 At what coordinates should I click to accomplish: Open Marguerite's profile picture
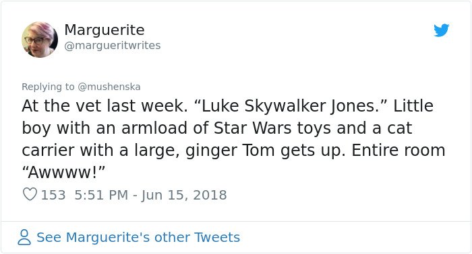pos(40,40)
